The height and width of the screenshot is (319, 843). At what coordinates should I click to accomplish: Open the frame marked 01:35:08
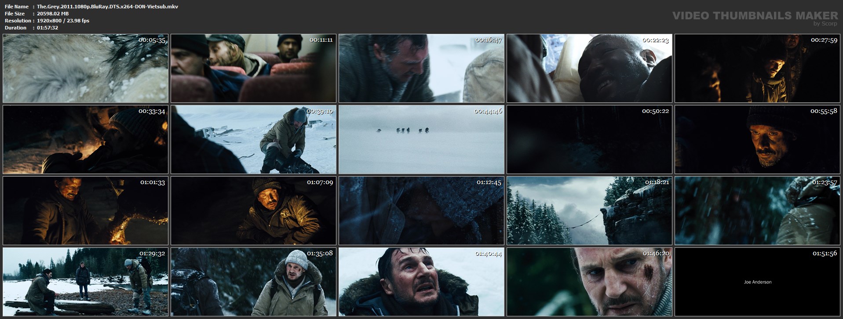pos(253,282)
